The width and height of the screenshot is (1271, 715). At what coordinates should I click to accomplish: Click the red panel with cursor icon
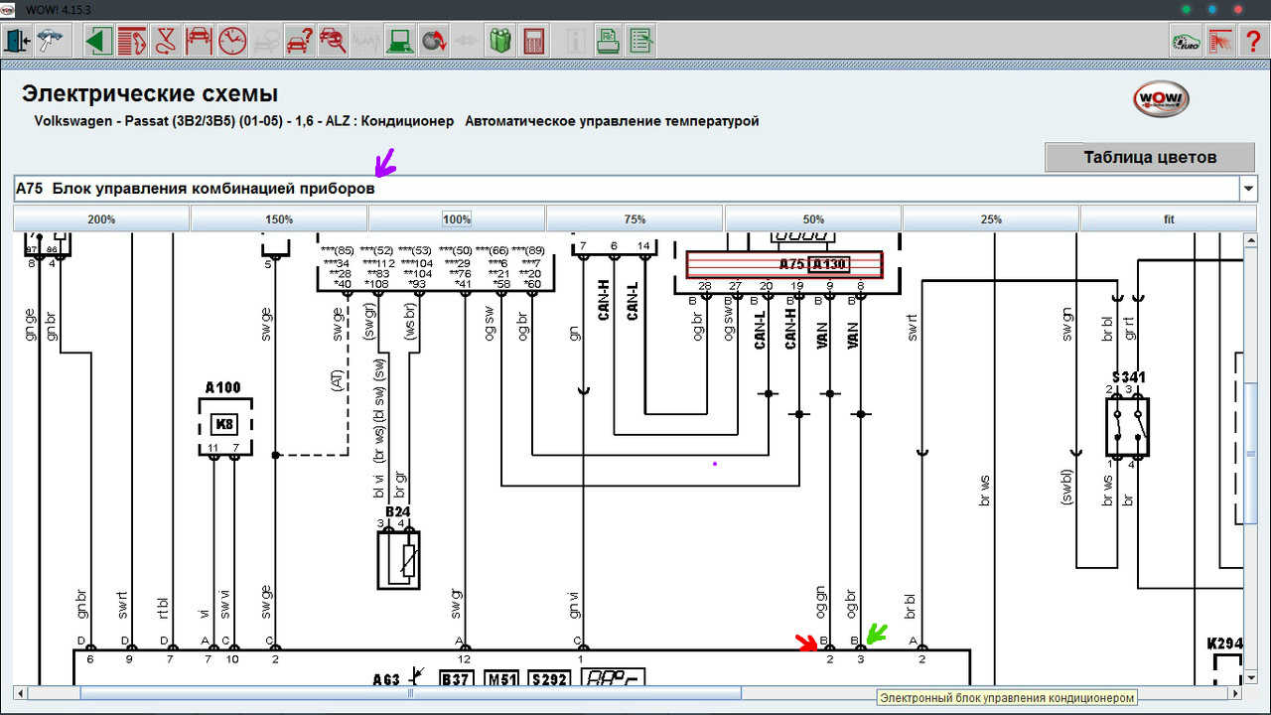[1219, 41]
